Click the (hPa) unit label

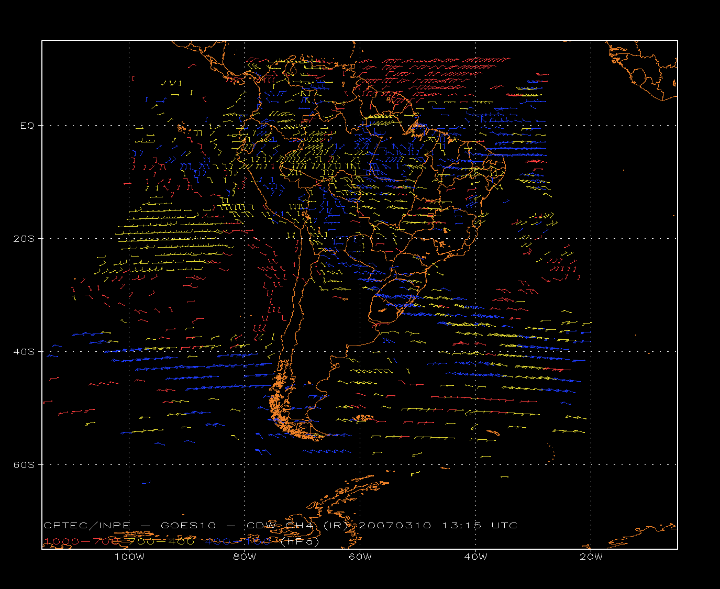click(300, 541)
